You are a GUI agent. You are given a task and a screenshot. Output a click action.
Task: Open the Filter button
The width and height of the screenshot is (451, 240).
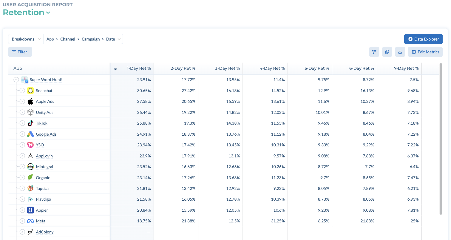point(20,52)
